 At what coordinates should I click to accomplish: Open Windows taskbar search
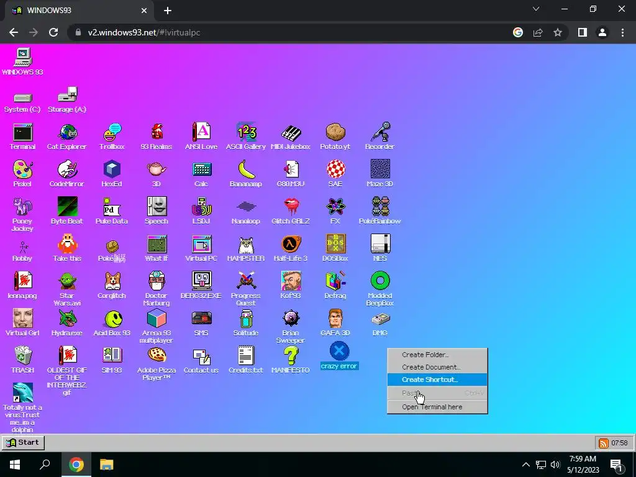tap(45, 465)
